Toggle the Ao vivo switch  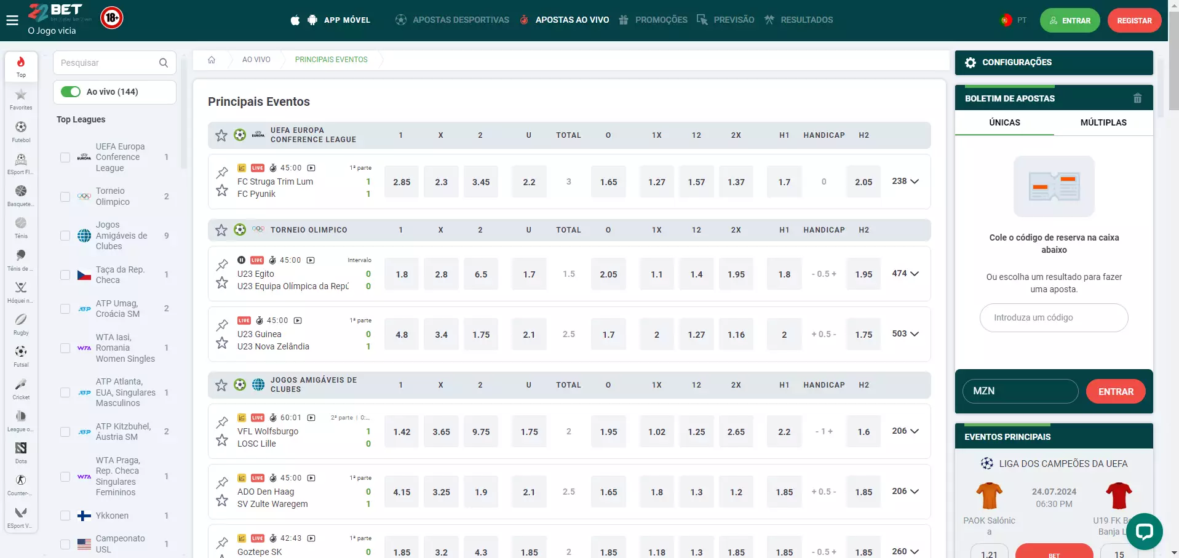point(71,92)
